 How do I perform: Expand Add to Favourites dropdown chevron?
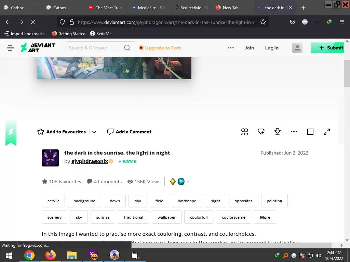tap(94, 132)
